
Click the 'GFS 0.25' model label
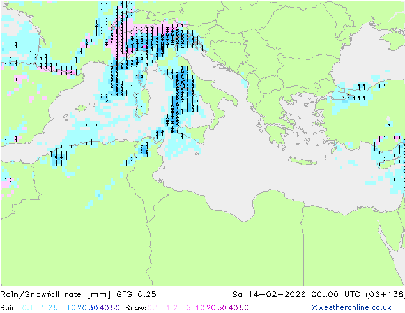(x=136, y=294)
